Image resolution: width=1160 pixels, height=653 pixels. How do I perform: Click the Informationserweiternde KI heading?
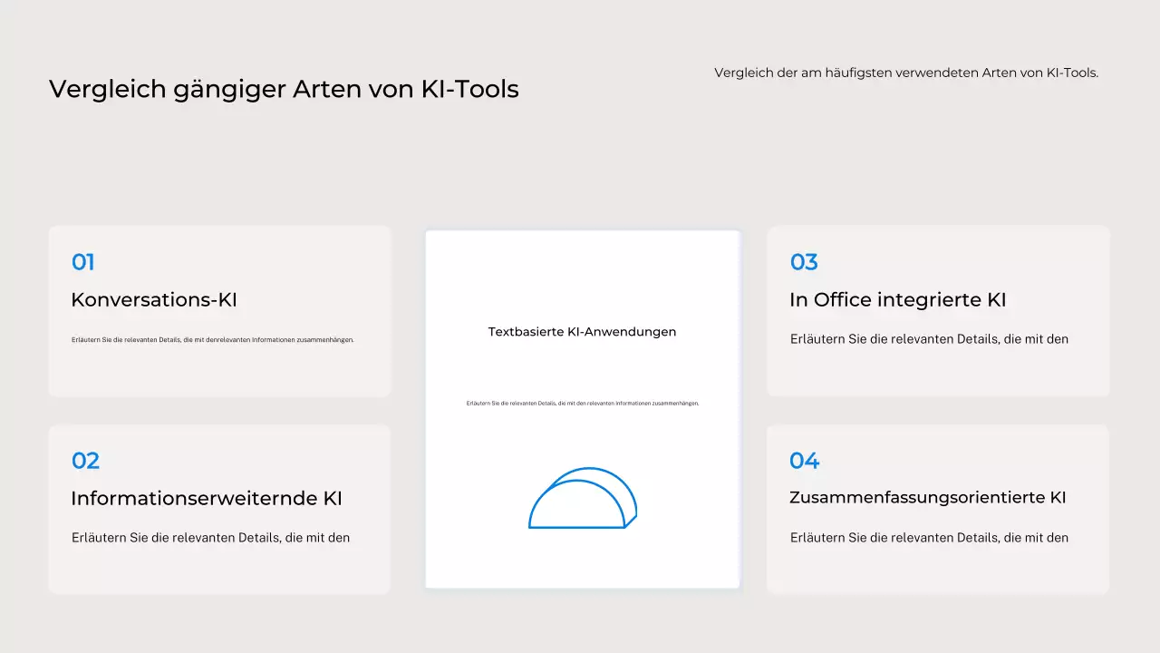[208, 498]
